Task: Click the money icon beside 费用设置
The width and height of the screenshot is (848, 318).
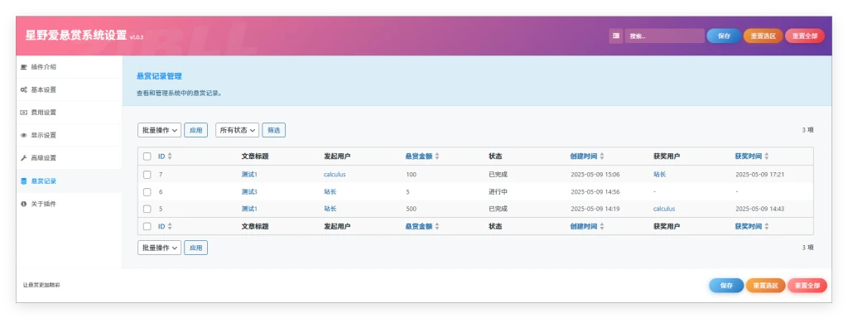Action: pos(23,113)
